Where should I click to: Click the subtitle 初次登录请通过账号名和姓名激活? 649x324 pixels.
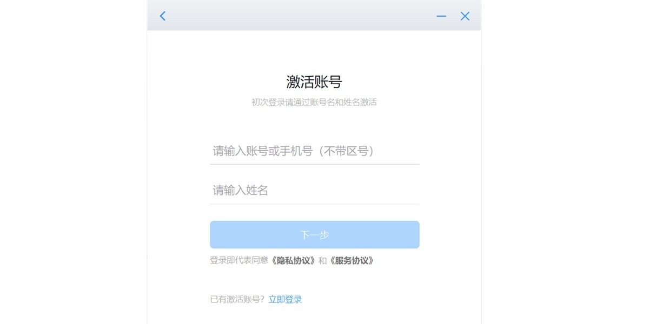pos(314,101)
